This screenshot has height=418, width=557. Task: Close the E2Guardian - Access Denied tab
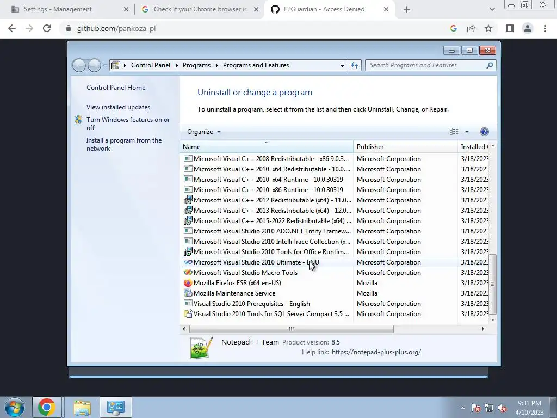click(x=386, y=9)
